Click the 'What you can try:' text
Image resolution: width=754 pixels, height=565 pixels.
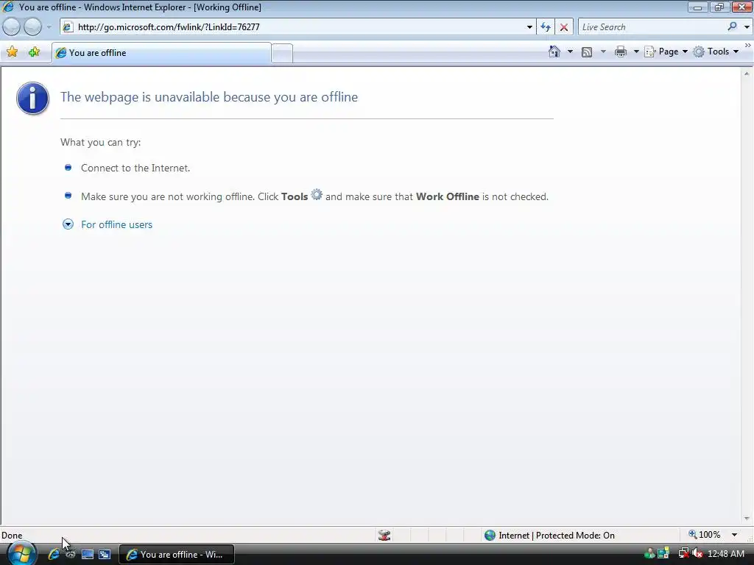[x=100, y=142]
